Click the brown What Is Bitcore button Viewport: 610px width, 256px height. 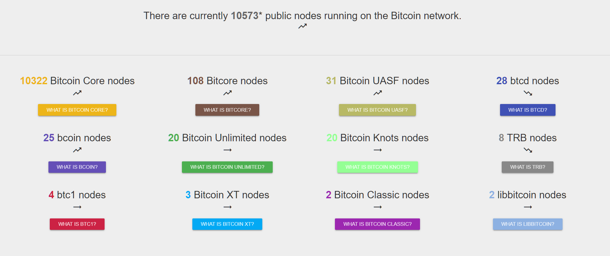(227, 110)
